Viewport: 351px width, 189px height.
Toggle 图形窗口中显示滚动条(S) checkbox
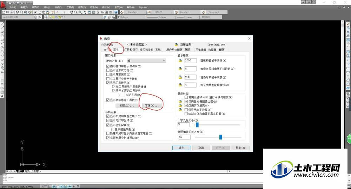[108, 66]
